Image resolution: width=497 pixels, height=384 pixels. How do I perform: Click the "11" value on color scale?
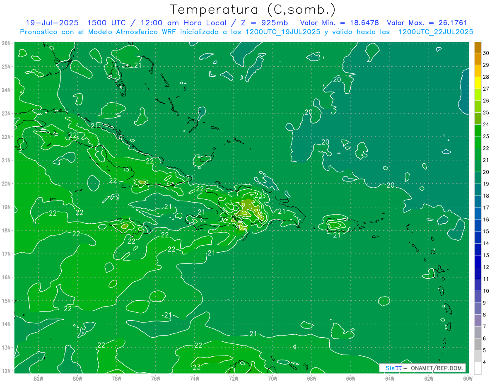pyautogui.click(x=486, y=279)
